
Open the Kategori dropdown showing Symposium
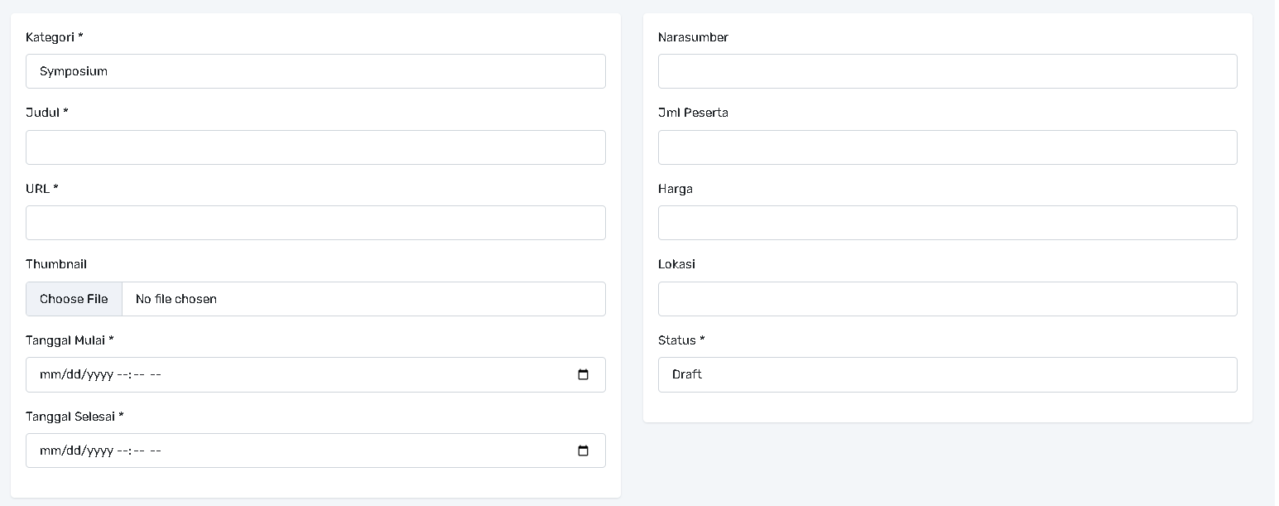(x=315, y=71)
